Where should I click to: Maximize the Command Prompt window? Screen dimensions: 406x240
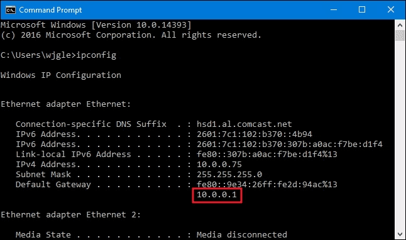(x=362, y=10)
